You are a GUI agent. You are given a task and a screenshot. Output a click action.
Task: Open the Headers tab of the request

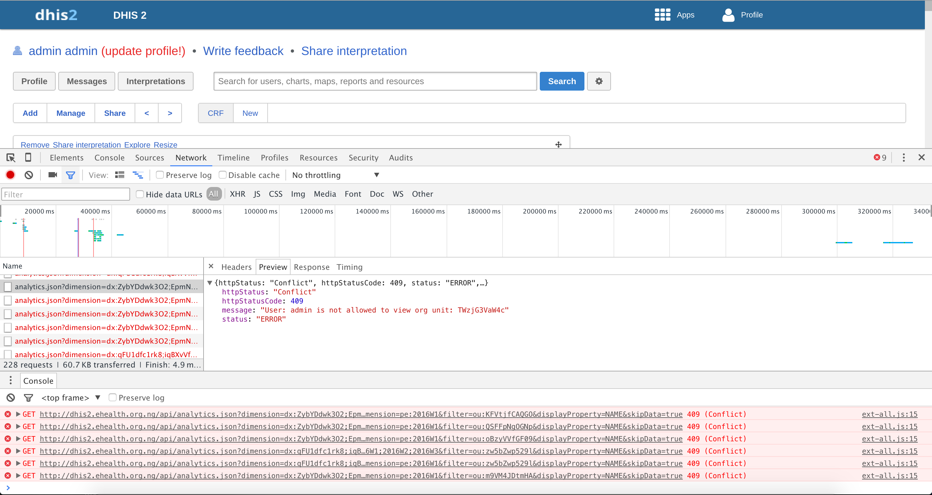[x=236, y=267]
